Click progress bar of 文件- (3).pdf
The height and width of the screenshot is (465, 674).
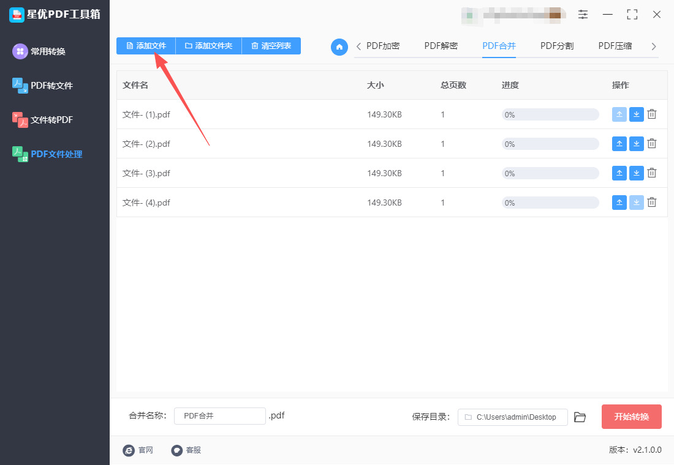550,174
